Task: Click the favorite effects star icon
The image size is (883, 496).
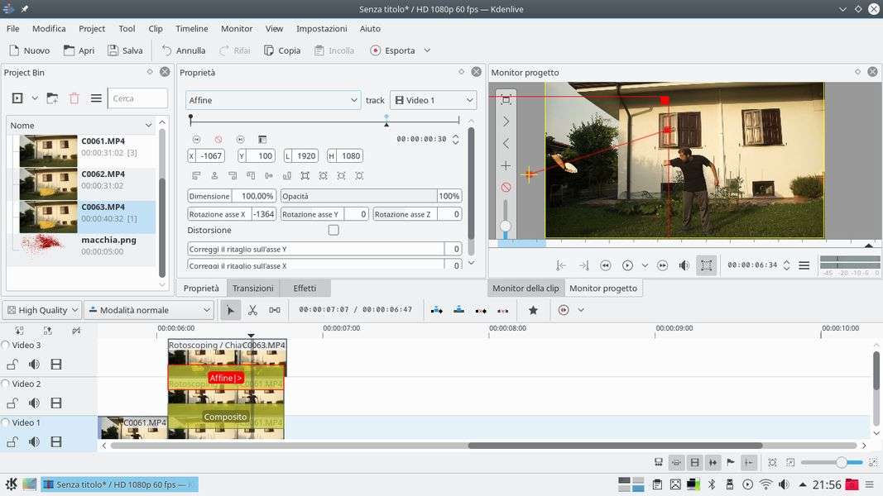Action: click(533, 310)
